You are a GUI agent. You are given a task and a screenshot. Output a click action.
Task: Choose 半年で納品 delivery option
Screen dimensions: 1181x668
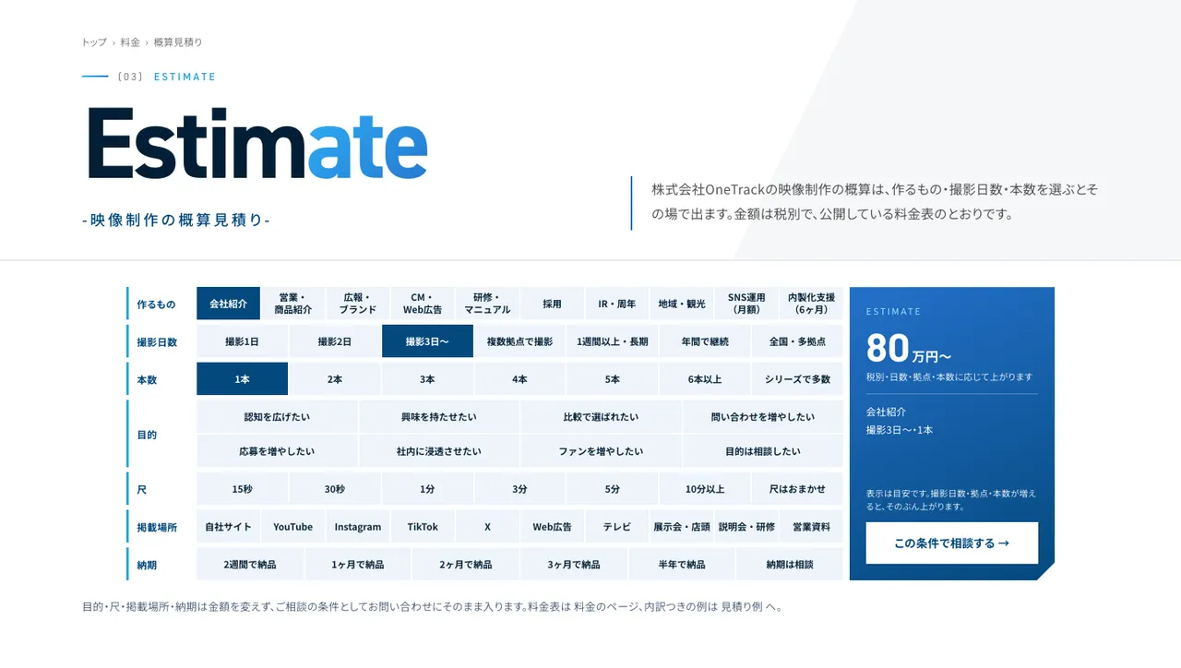[x=682, y=565]
